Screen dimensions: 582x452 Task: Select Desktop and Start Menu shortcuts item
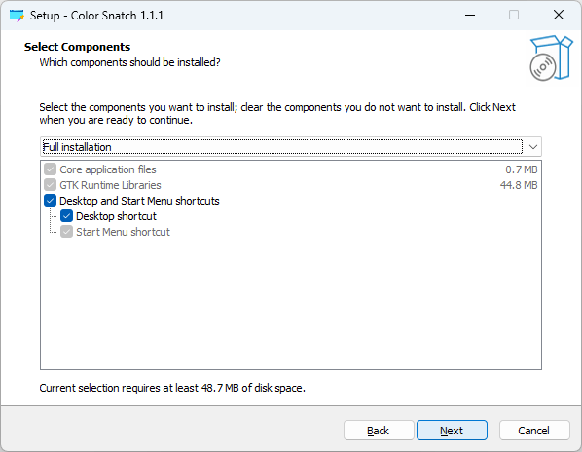[x=139, y=201]
